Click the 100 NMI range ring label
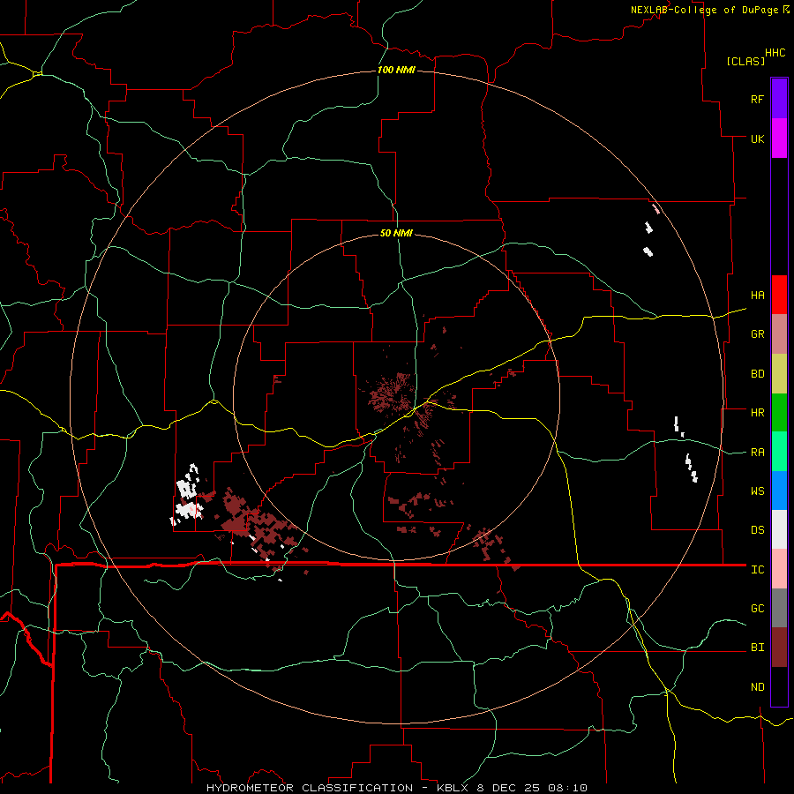The width and height of the screenshot is (794, 794). pyautogui.click(x=396, y=70)
